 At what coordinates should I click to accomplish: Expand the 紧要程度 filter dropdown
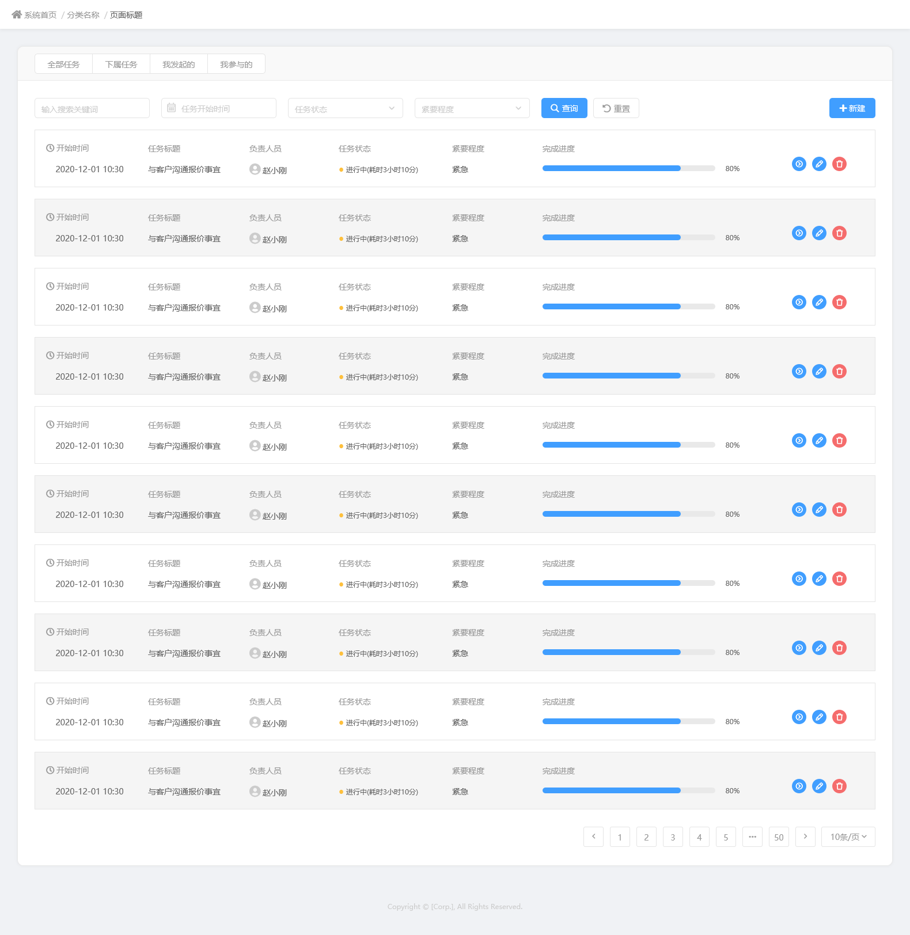(x=472, y=108)
